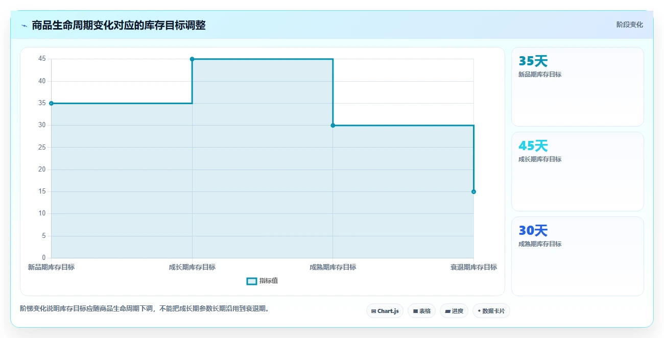Click the lightning icon beside the title
This screenshot has height=338, width=664.
pos(24,26)
